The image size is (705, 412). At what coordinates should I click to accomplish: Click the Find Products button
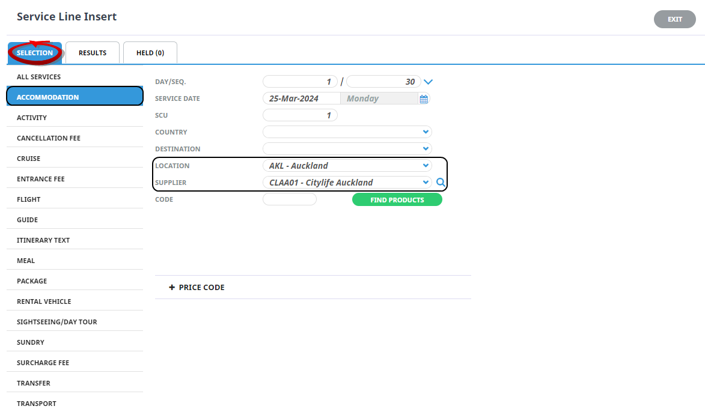[x=397, y=200]
